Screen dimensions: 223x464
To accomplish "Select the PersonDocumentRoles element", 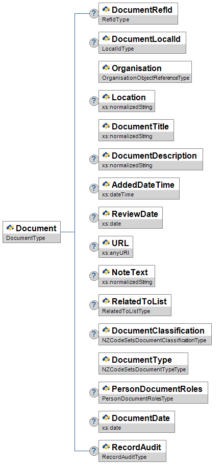I will tap(153, 393).
